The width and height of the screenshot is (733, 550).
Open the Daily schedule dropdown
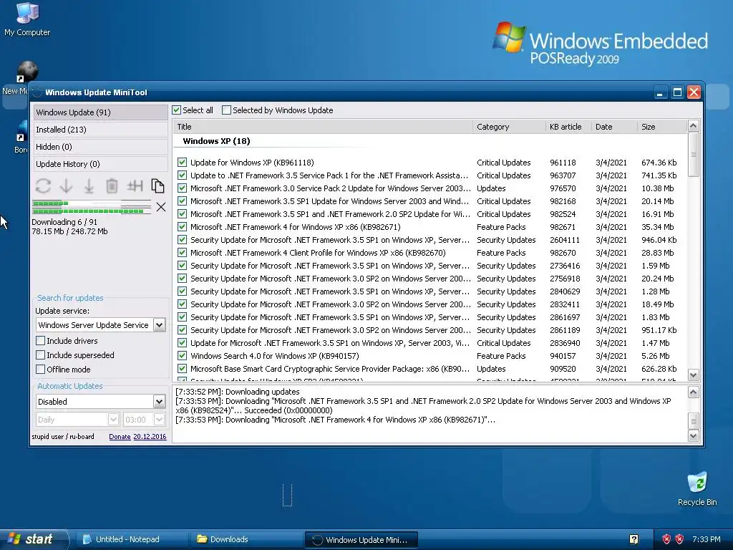pos(113,420)
